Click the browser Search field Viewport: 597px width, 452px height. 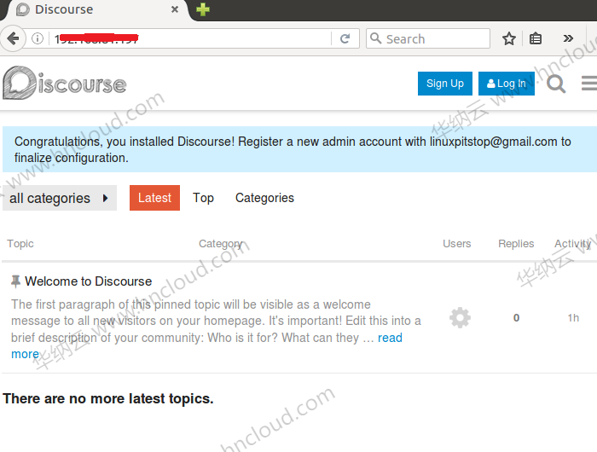(428, 38)
